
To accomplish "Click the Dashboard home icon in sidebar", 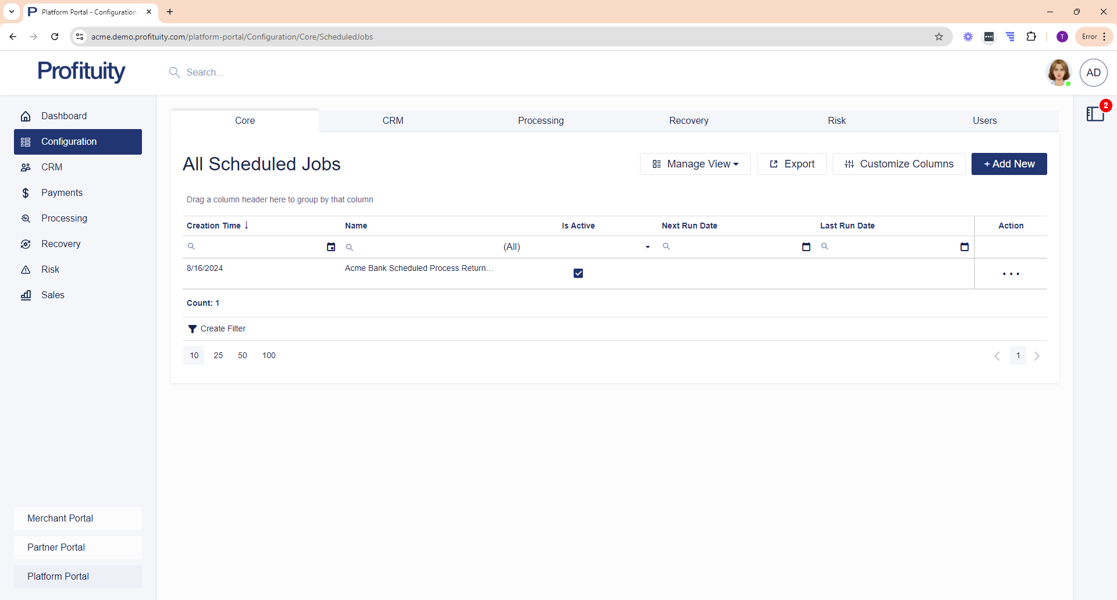I will tap(26, 116).
